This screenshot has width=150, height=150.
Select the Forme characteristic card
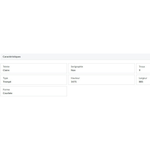click(x=33, y=91)
